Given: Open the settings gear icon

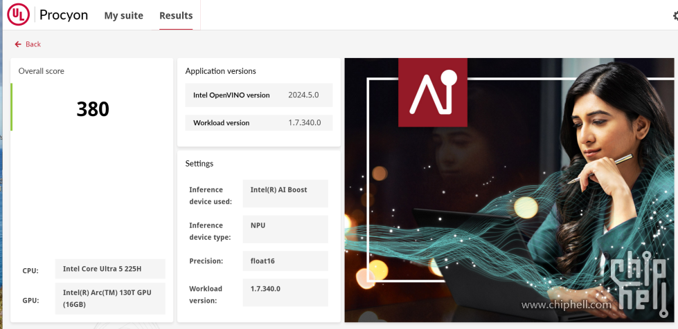Looking at the screenshot, I should pyautogui.click(x=675, y=15).
